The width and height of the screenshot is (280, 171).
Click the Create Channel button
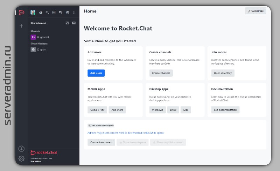(x=161, y=73)
